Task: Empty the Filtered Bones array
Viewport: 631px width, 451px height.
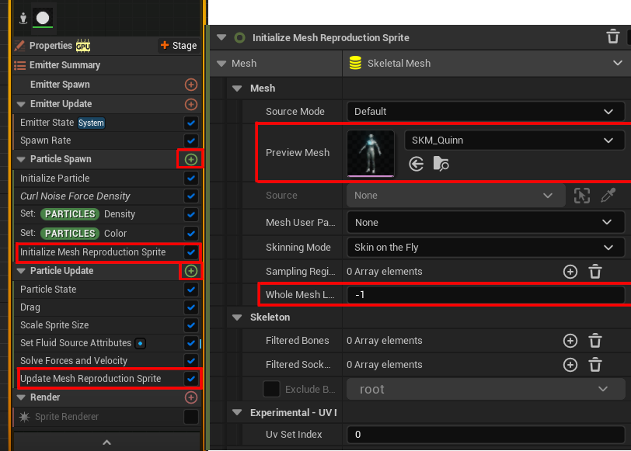Action: pos(595,341)
